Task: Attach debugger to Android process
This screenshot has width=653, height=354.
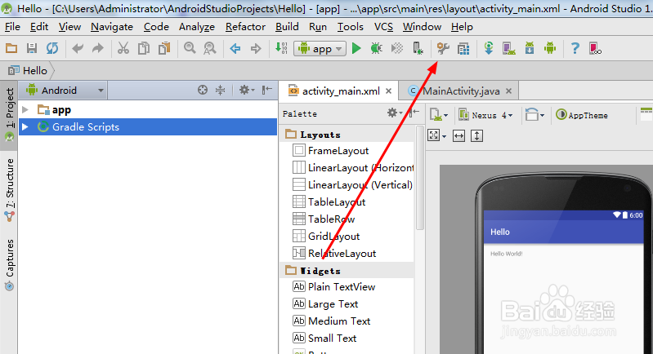Action: click(418, 49)
